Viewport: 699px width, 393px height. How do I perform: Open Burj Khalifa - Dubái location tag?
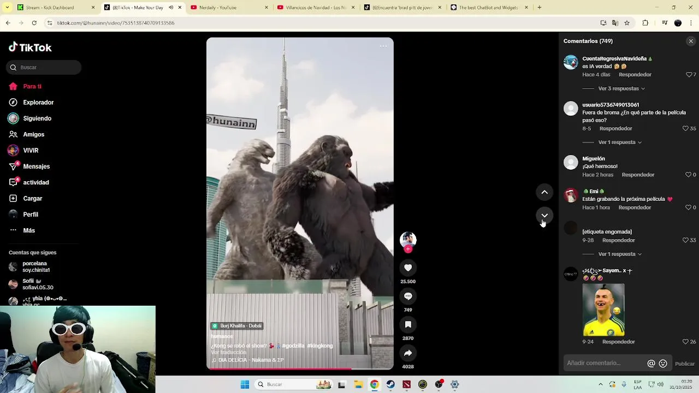[237, 326]
